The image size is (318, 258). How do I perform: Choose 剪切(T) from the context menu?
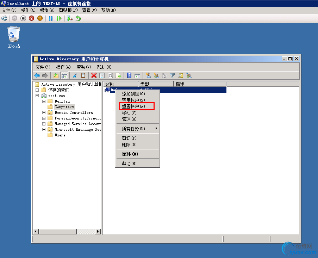pyautogui.click(x=138, y=138)
